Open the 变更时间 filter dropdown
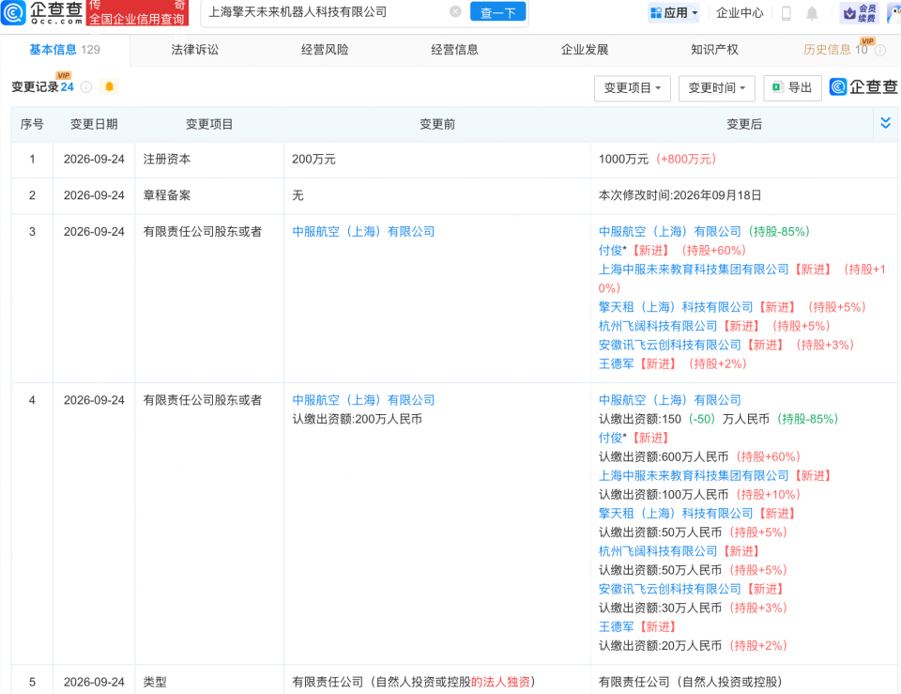 pyautogui.click(x=716, y=88)
